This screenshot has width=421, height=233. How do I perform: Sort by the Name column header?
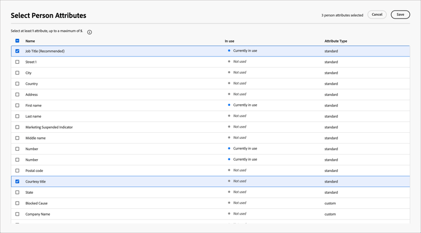30,41
